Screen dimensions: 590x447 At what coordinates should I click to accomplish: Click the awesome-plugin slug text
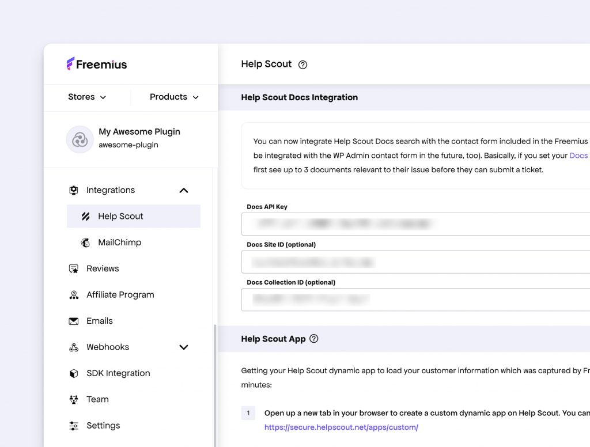pos(128,145)
